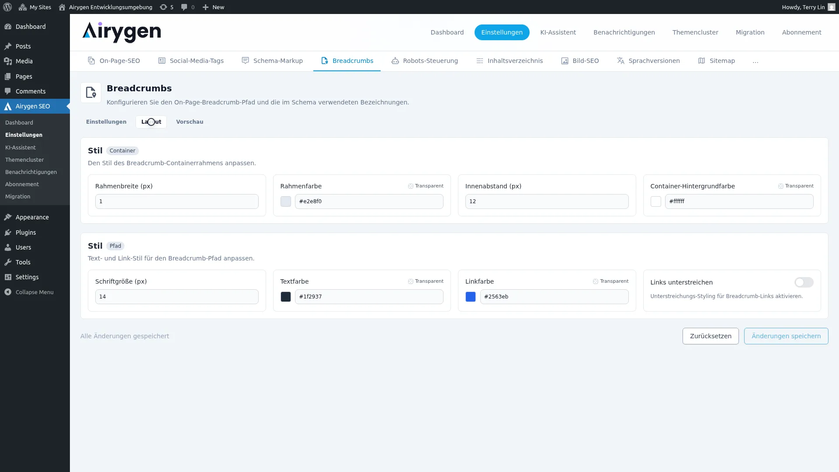Image resolution: width=839 pixels, height=472 pixels.
Task: Open the Textfarbe color swatch
Action: point(286,297)
